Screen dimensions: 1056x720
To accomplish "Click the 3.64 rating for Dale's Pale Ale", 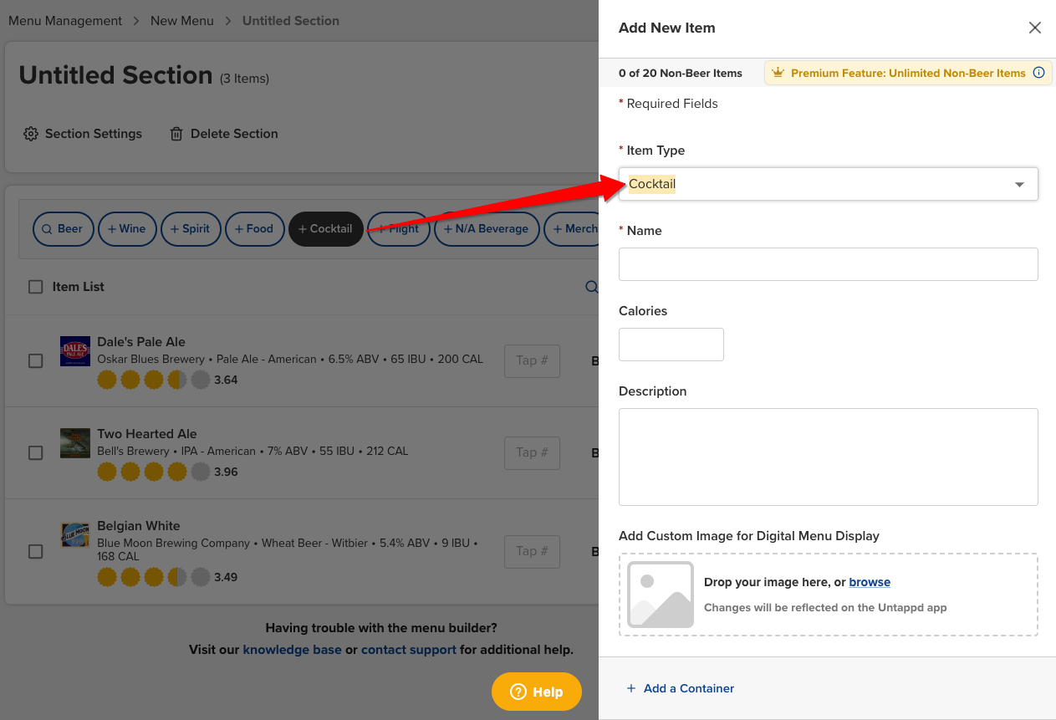I will 226,380.
